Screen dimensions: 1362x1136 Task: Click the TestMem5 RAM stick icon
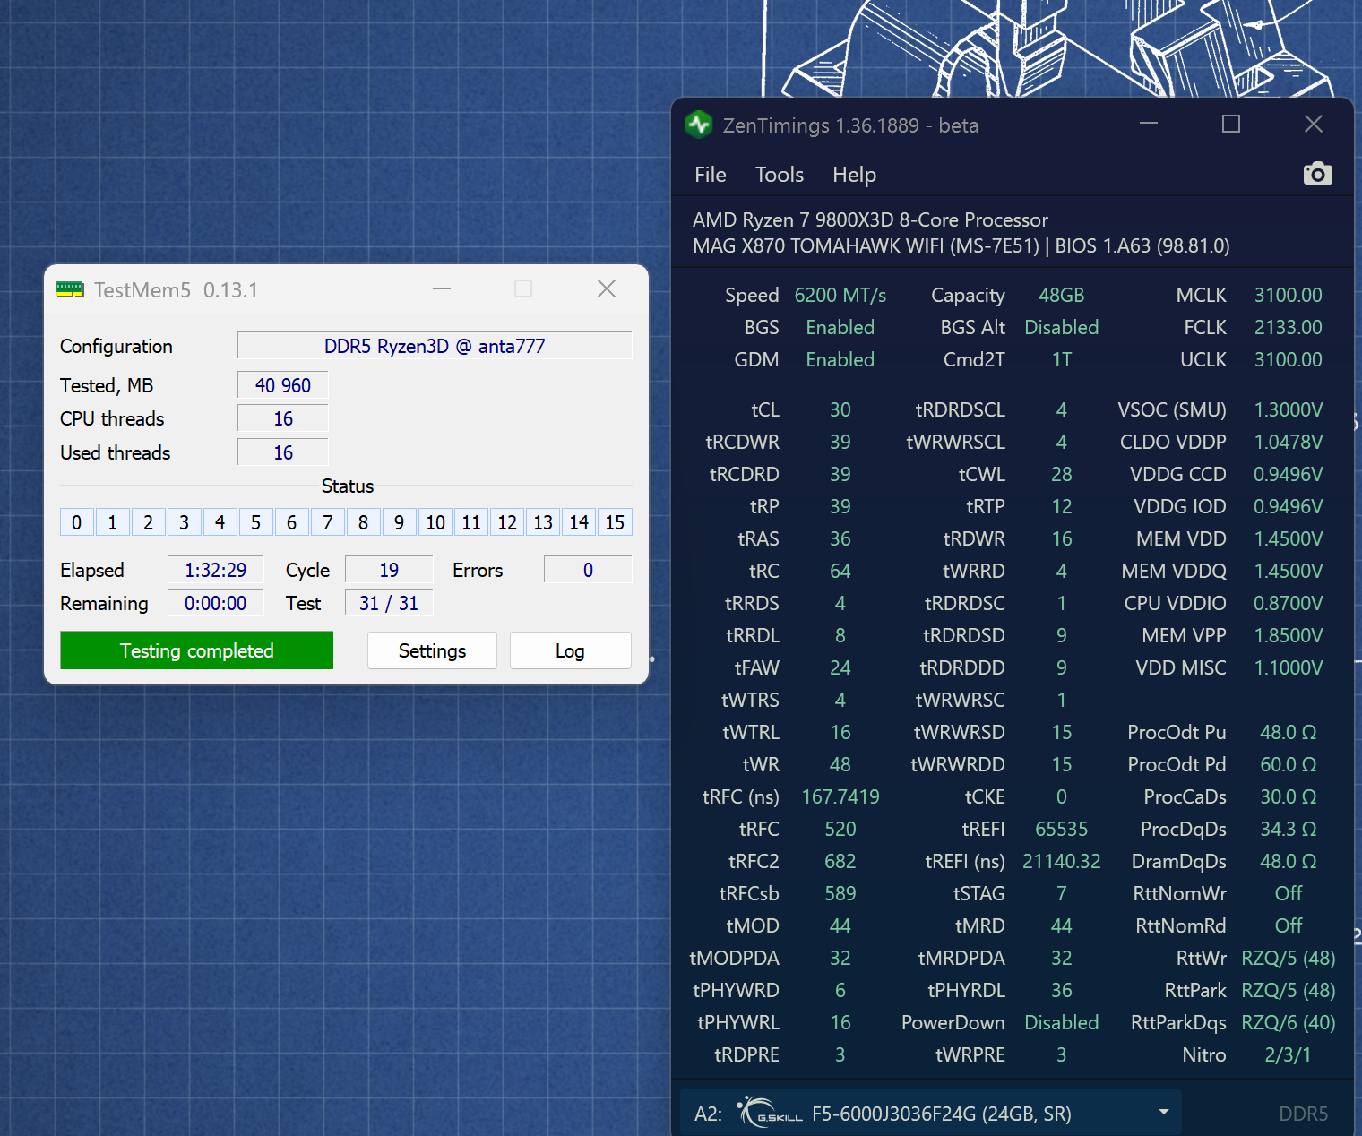pos(69,289)
